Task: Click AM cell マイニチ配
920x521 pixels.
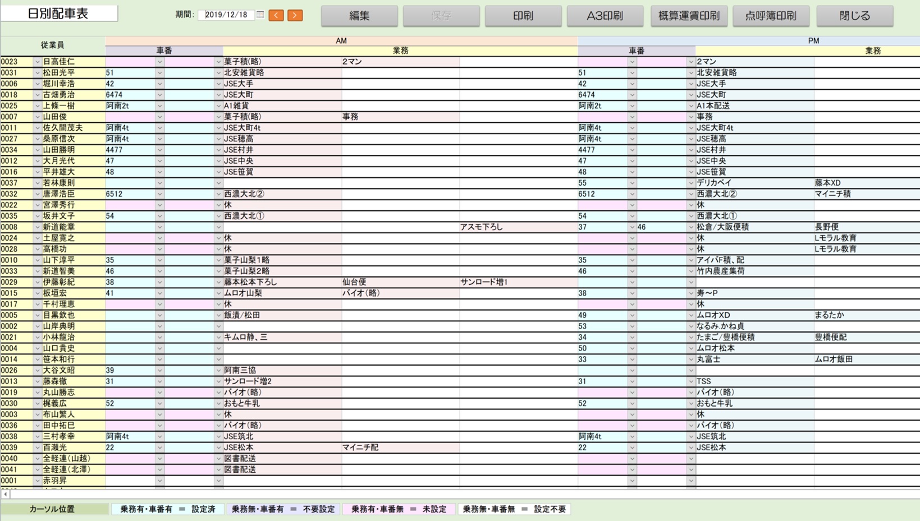Action: coord(400,448)
